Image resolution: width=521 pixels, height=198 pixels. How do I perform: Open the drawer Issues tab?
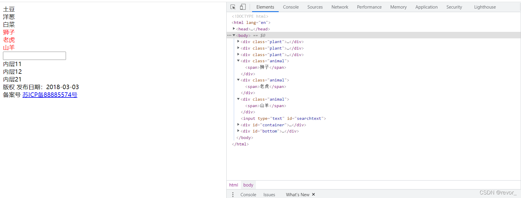click(x=269, y=194)
